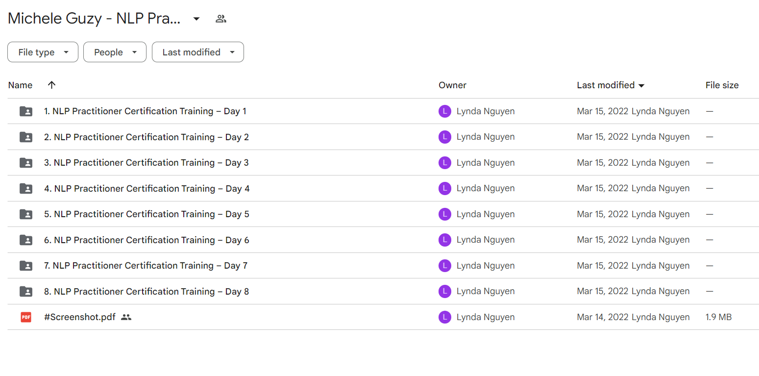This screenshot has width=759, height=376.
Task: Click shared folder icon for Day 6
Action: coord(26,240)
